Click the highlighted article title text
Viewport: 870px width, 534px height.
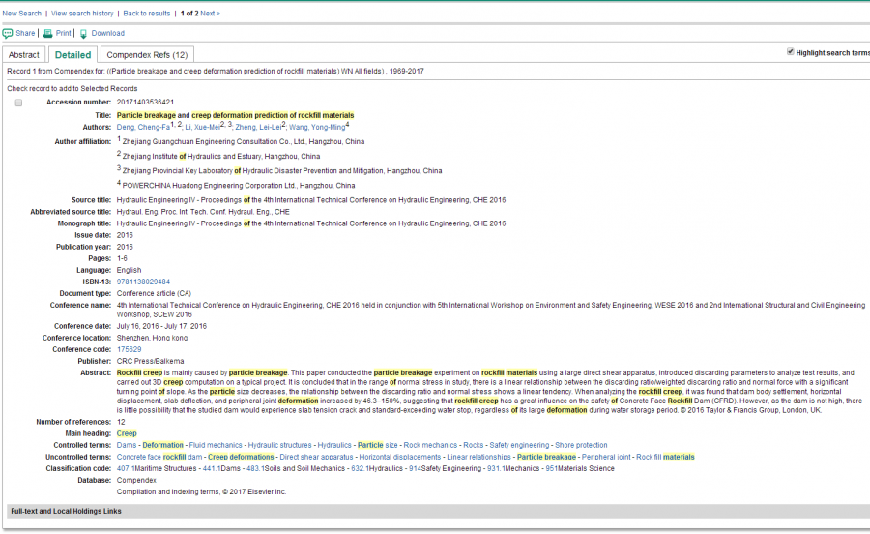pyautogui.click(x=235, y=115)
